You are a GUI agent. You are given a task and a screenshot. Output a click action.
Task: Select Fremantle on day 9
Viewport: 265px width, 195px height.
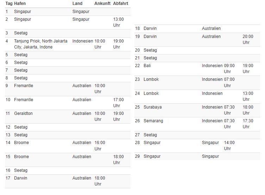tap(24, 86)
